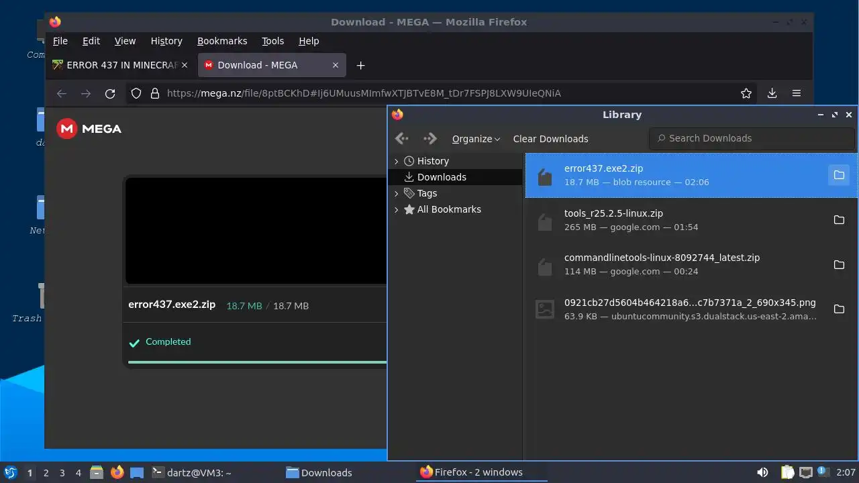This screenshot has height=483, width=859.
Task: Click the mega.nz URL address bar
Action: 443,93
